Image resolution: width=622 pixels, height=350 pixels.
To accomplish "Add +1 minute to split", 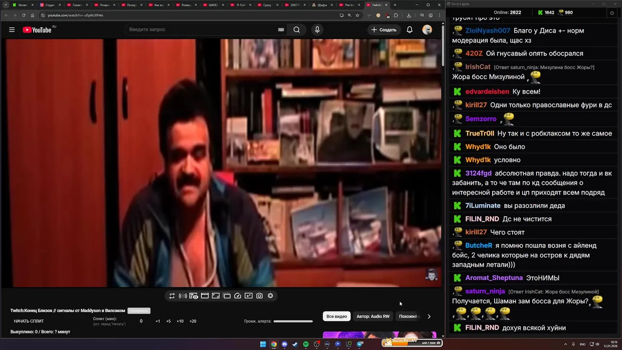I will point(157,321).
